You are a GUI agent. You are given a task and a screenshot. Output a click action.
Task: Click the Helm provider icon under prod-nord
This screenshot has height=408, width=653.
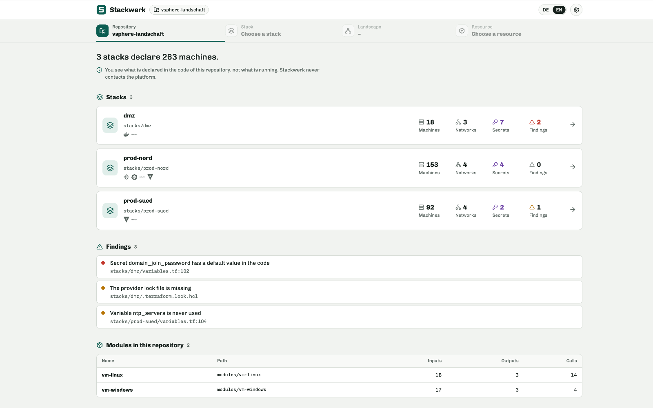(126, 177)
